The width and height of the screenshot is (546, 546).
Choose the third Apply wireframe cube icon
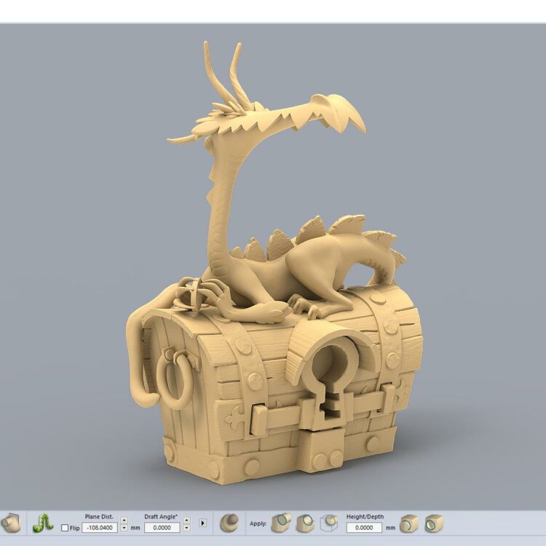pos(330,523)
